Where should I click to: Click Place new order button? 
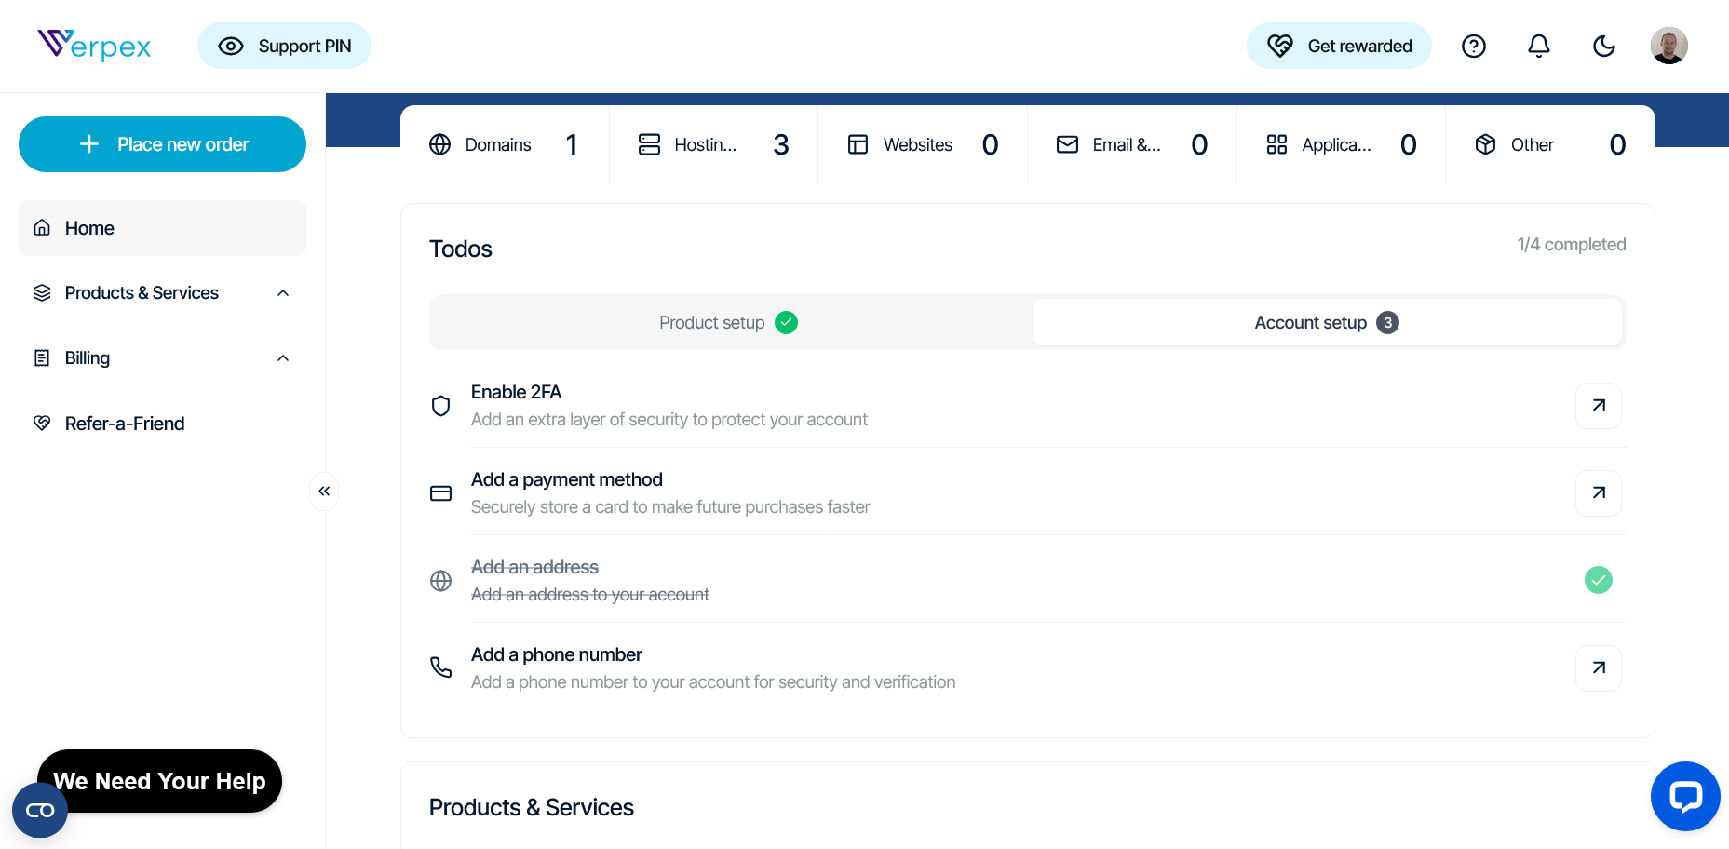point(162,144)
